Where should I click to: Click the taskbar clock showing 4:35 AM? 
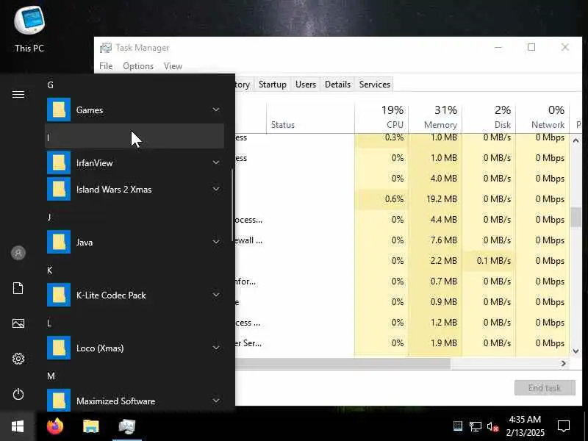(x=525, y=426)
